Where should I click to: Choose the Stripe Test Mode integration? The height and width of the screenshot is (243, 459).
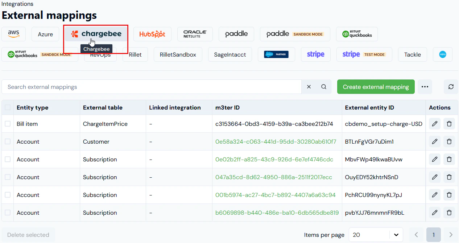pos(364,54)
